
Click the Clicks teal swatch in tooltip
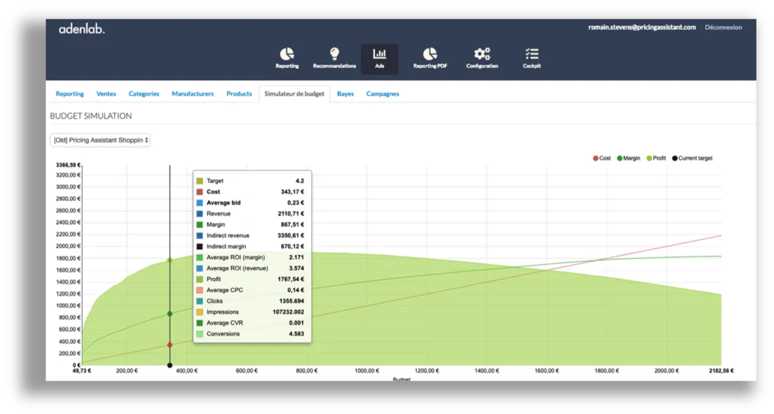pyautogui.click(x=199, y=301)
